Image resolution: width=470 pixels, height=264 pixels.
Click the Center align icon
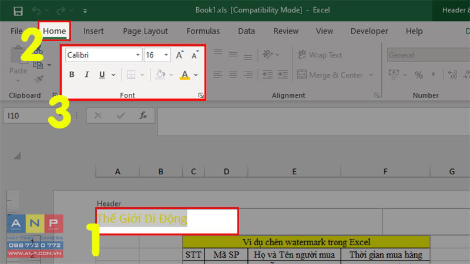[x=233, y=75]
